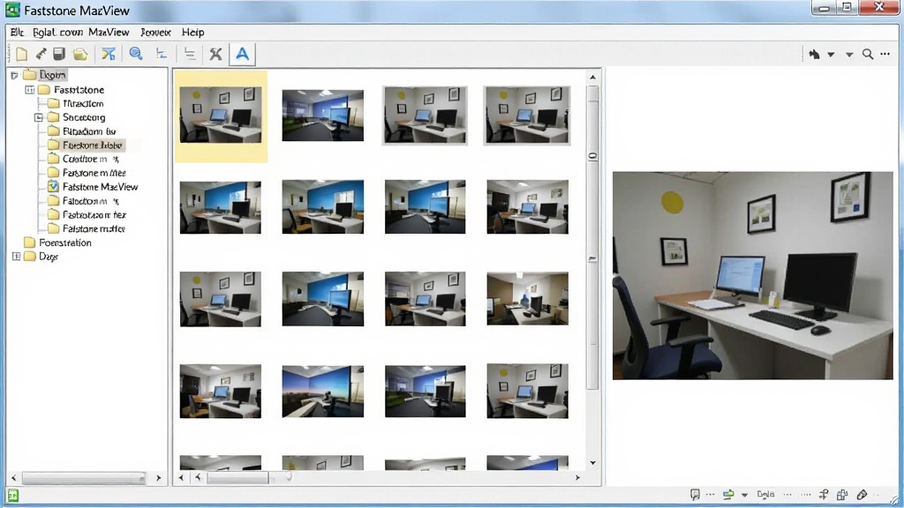Click the speech bubble icon in the status bar
The height and width of the screenshot is (508, 904).
coord(696,495)
